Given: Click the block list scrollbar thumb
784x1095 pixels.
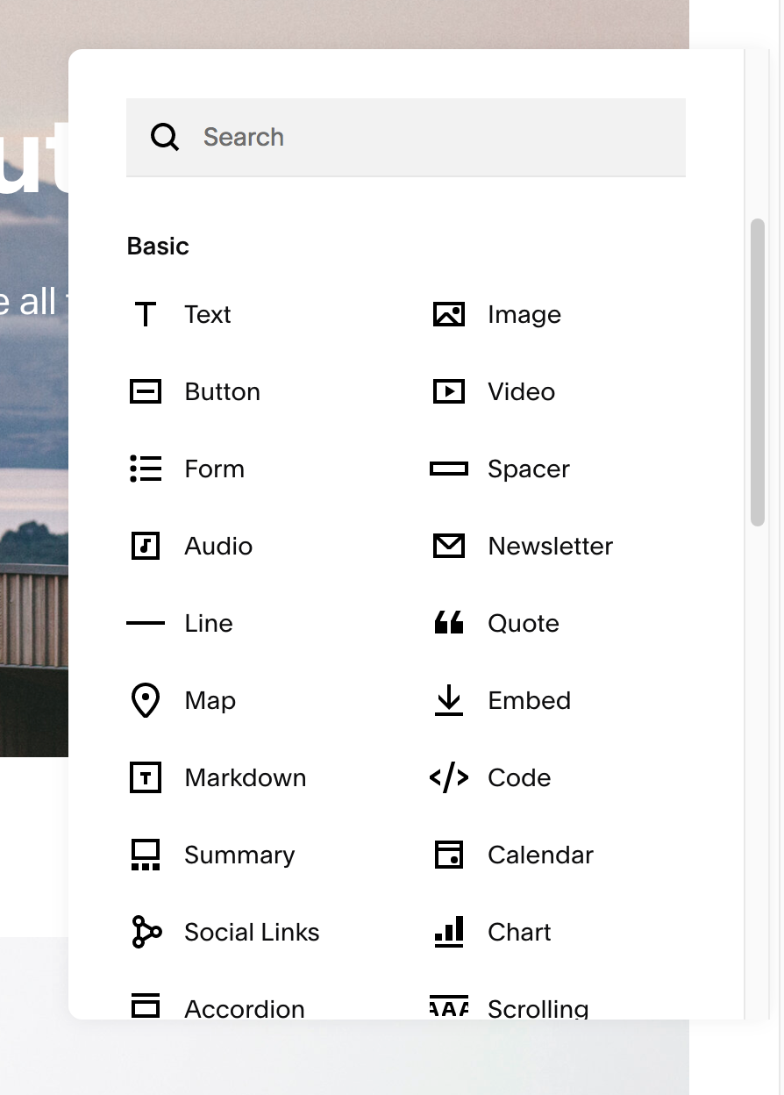Looking at the screenshot, I should click(758, 373).
